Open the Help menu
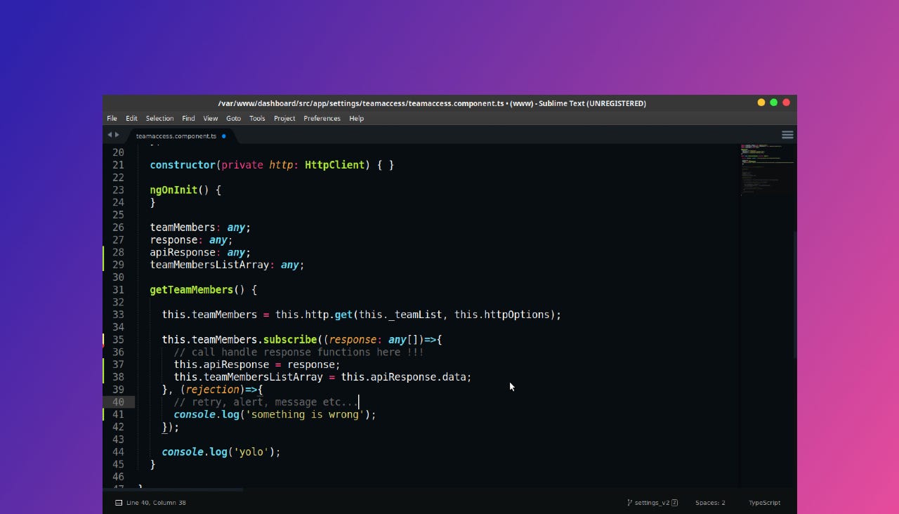 356,118
